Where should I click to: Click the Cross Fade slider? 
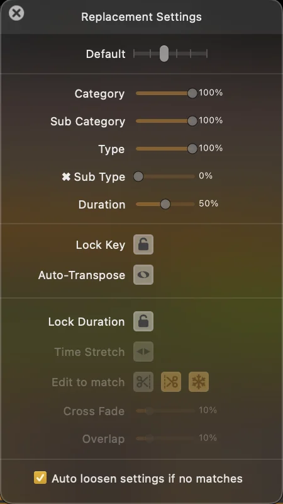tap(165, 411)
